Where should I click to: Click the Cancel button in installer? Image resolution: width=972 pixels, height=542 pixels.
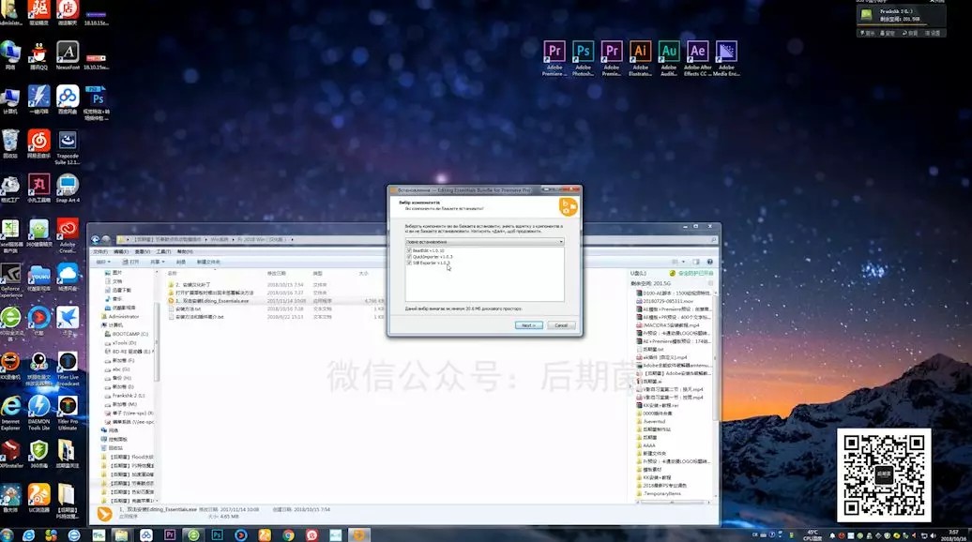tap(561, 325)
